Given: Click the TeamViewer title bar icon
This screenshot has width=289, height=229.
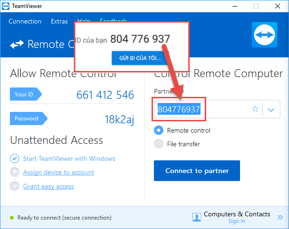Looking at the screenshot, I should [x=6, y=6].
